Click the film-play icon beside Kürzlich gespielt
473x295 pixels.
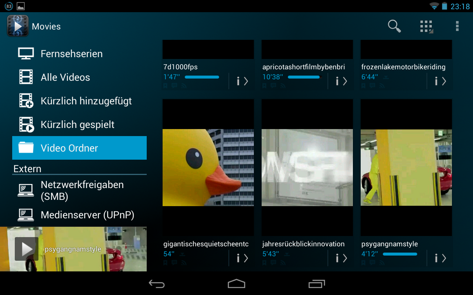click(26, 124)
